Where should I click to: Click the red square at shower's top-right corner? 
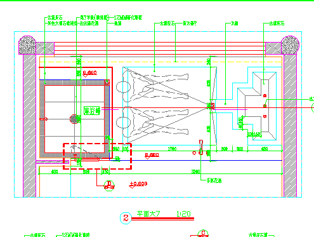[x=107, y=82]
